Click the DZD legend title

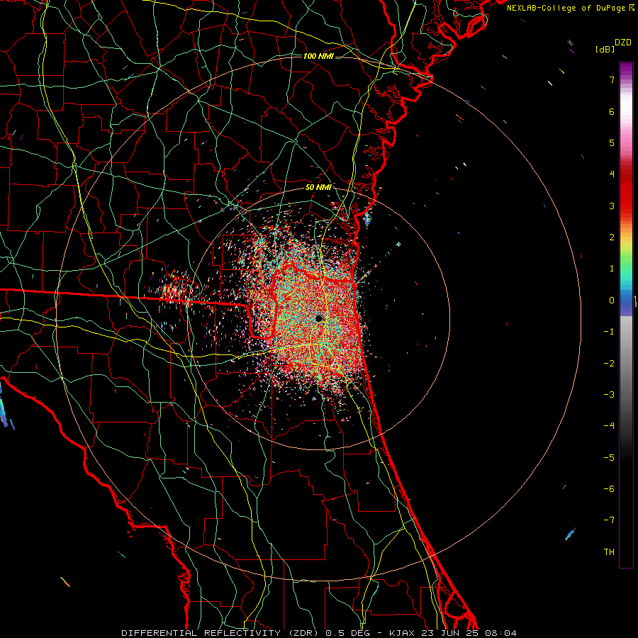pos(623,43)
